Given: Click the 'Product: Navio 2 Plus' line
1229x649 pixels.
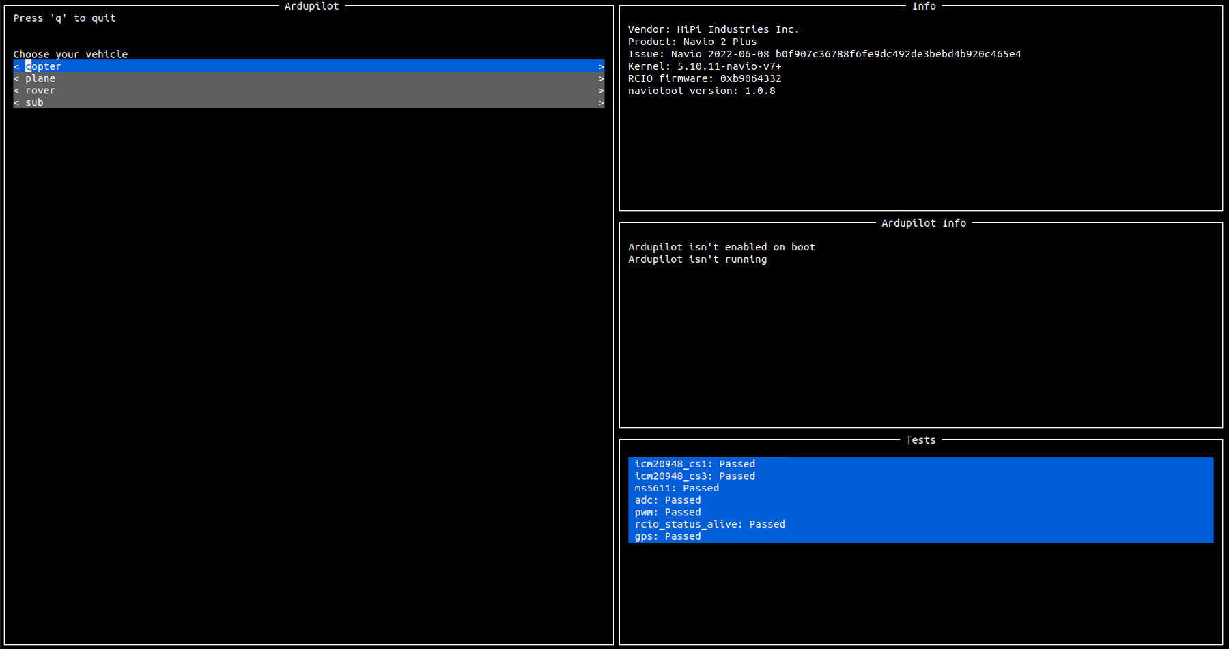Looking at the screenshot, I should (692, 42).
